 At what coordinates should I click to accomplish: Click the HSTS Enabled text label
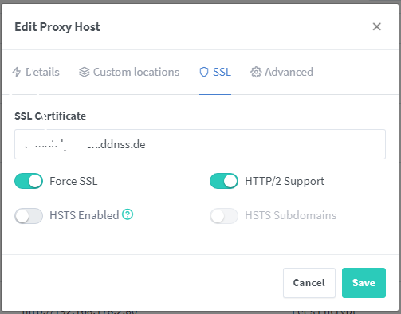(x=85, y=215)
